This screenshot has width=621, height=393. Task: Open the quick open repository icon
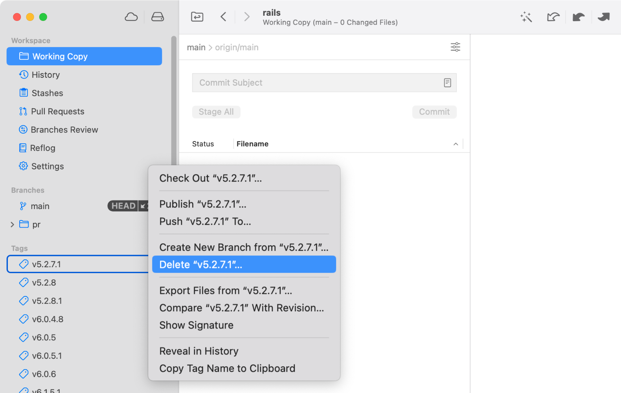coord(197,17)
